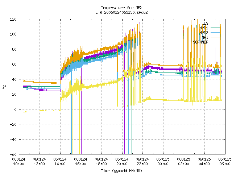Screen dimensions: 232x174
Task: Click the x-axis tick label 060124 14:00
Action: pyautogui.click(x=60, y=162)
